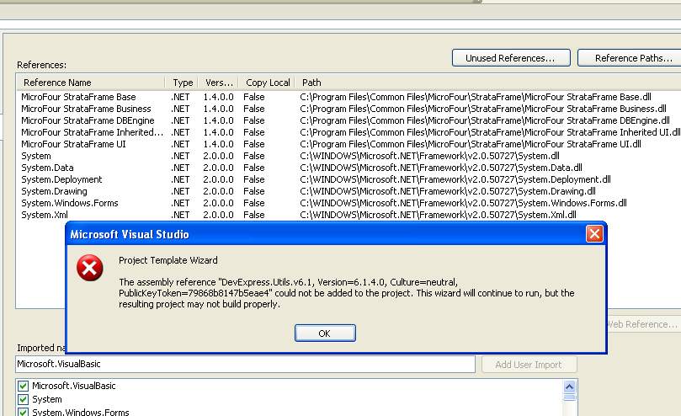Click the Copy Local column header
This screenshot has width=681, height=416.
pos(268,83)
